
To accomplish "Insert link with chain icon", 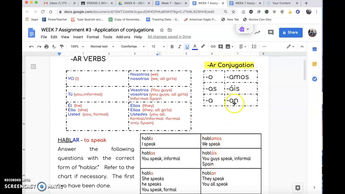I will 213,47.
